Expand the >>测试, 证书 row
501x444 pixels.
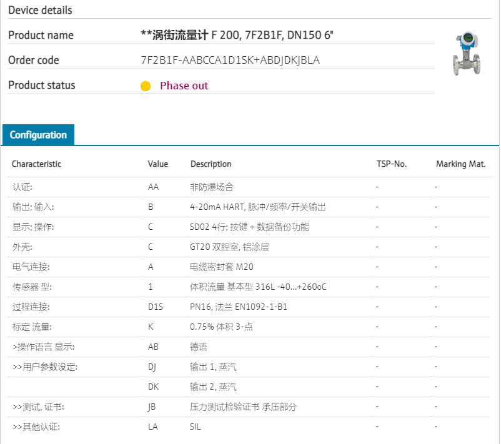(38, 407)
